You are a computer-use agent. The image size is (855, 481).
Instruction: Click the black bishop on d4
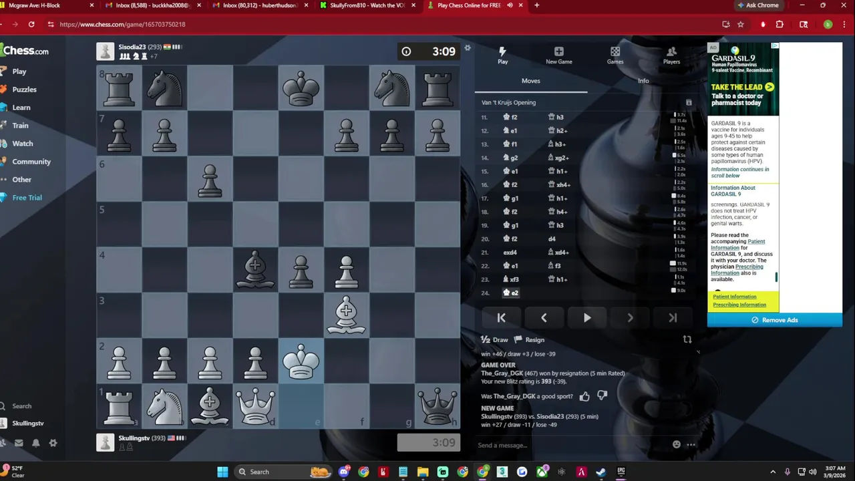click(255, 271)
